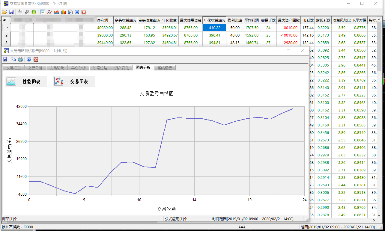The width and height of the screenshot is (385, 231).
Task: Click the export document arrow icon
Action: (x=70, y=12)
